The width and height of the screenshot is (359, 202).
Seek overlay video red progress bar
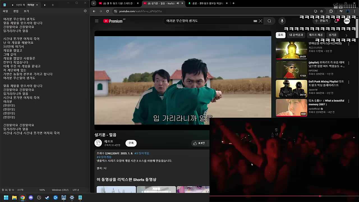(284, 196)
